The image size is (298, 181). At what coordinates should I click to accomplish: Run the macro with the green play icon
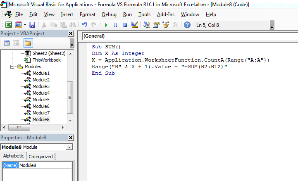[106, 25]
